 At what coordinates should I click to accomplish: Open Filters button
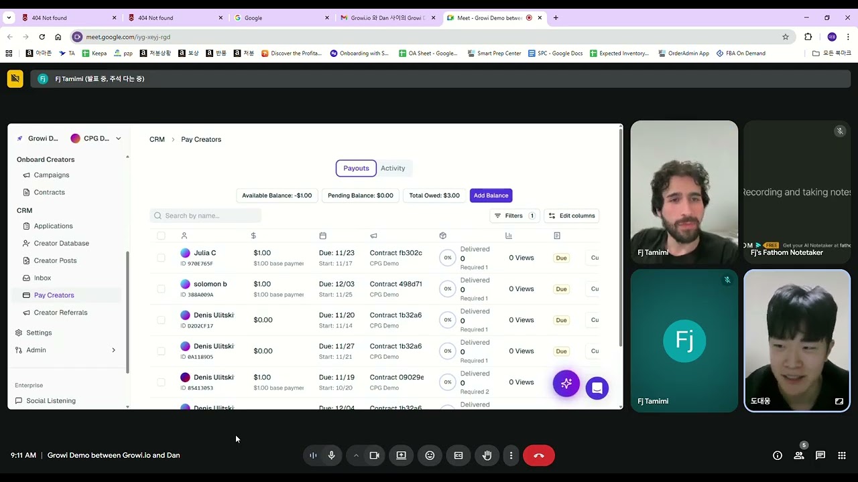[515, 216]
